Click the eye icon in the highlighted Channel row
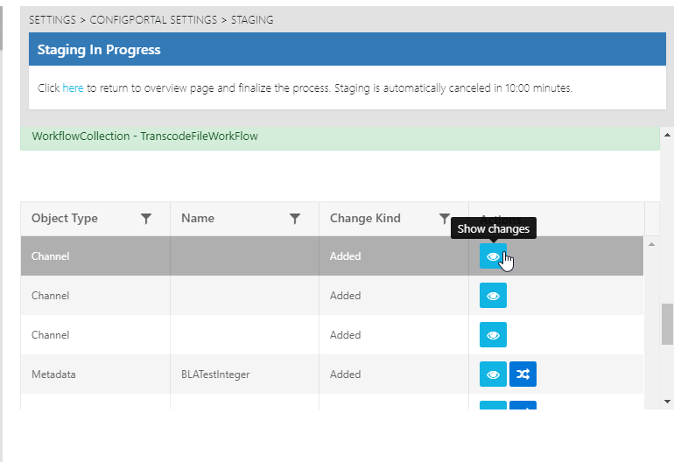 493,256
